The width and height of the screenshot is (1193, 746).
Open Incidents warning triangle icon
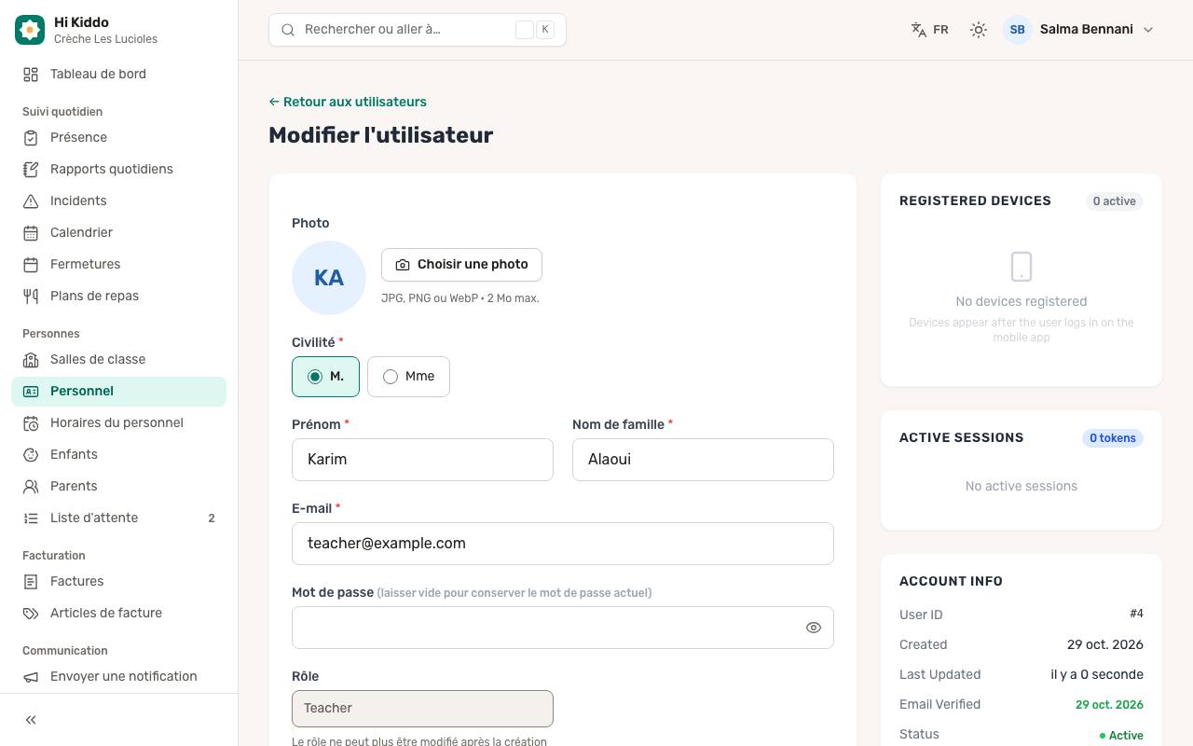click(x=31, y=200)
